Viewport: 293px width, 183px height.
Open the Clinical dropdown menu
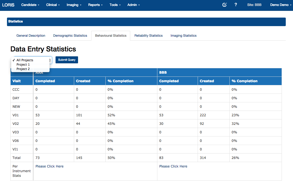click(53, 5)
